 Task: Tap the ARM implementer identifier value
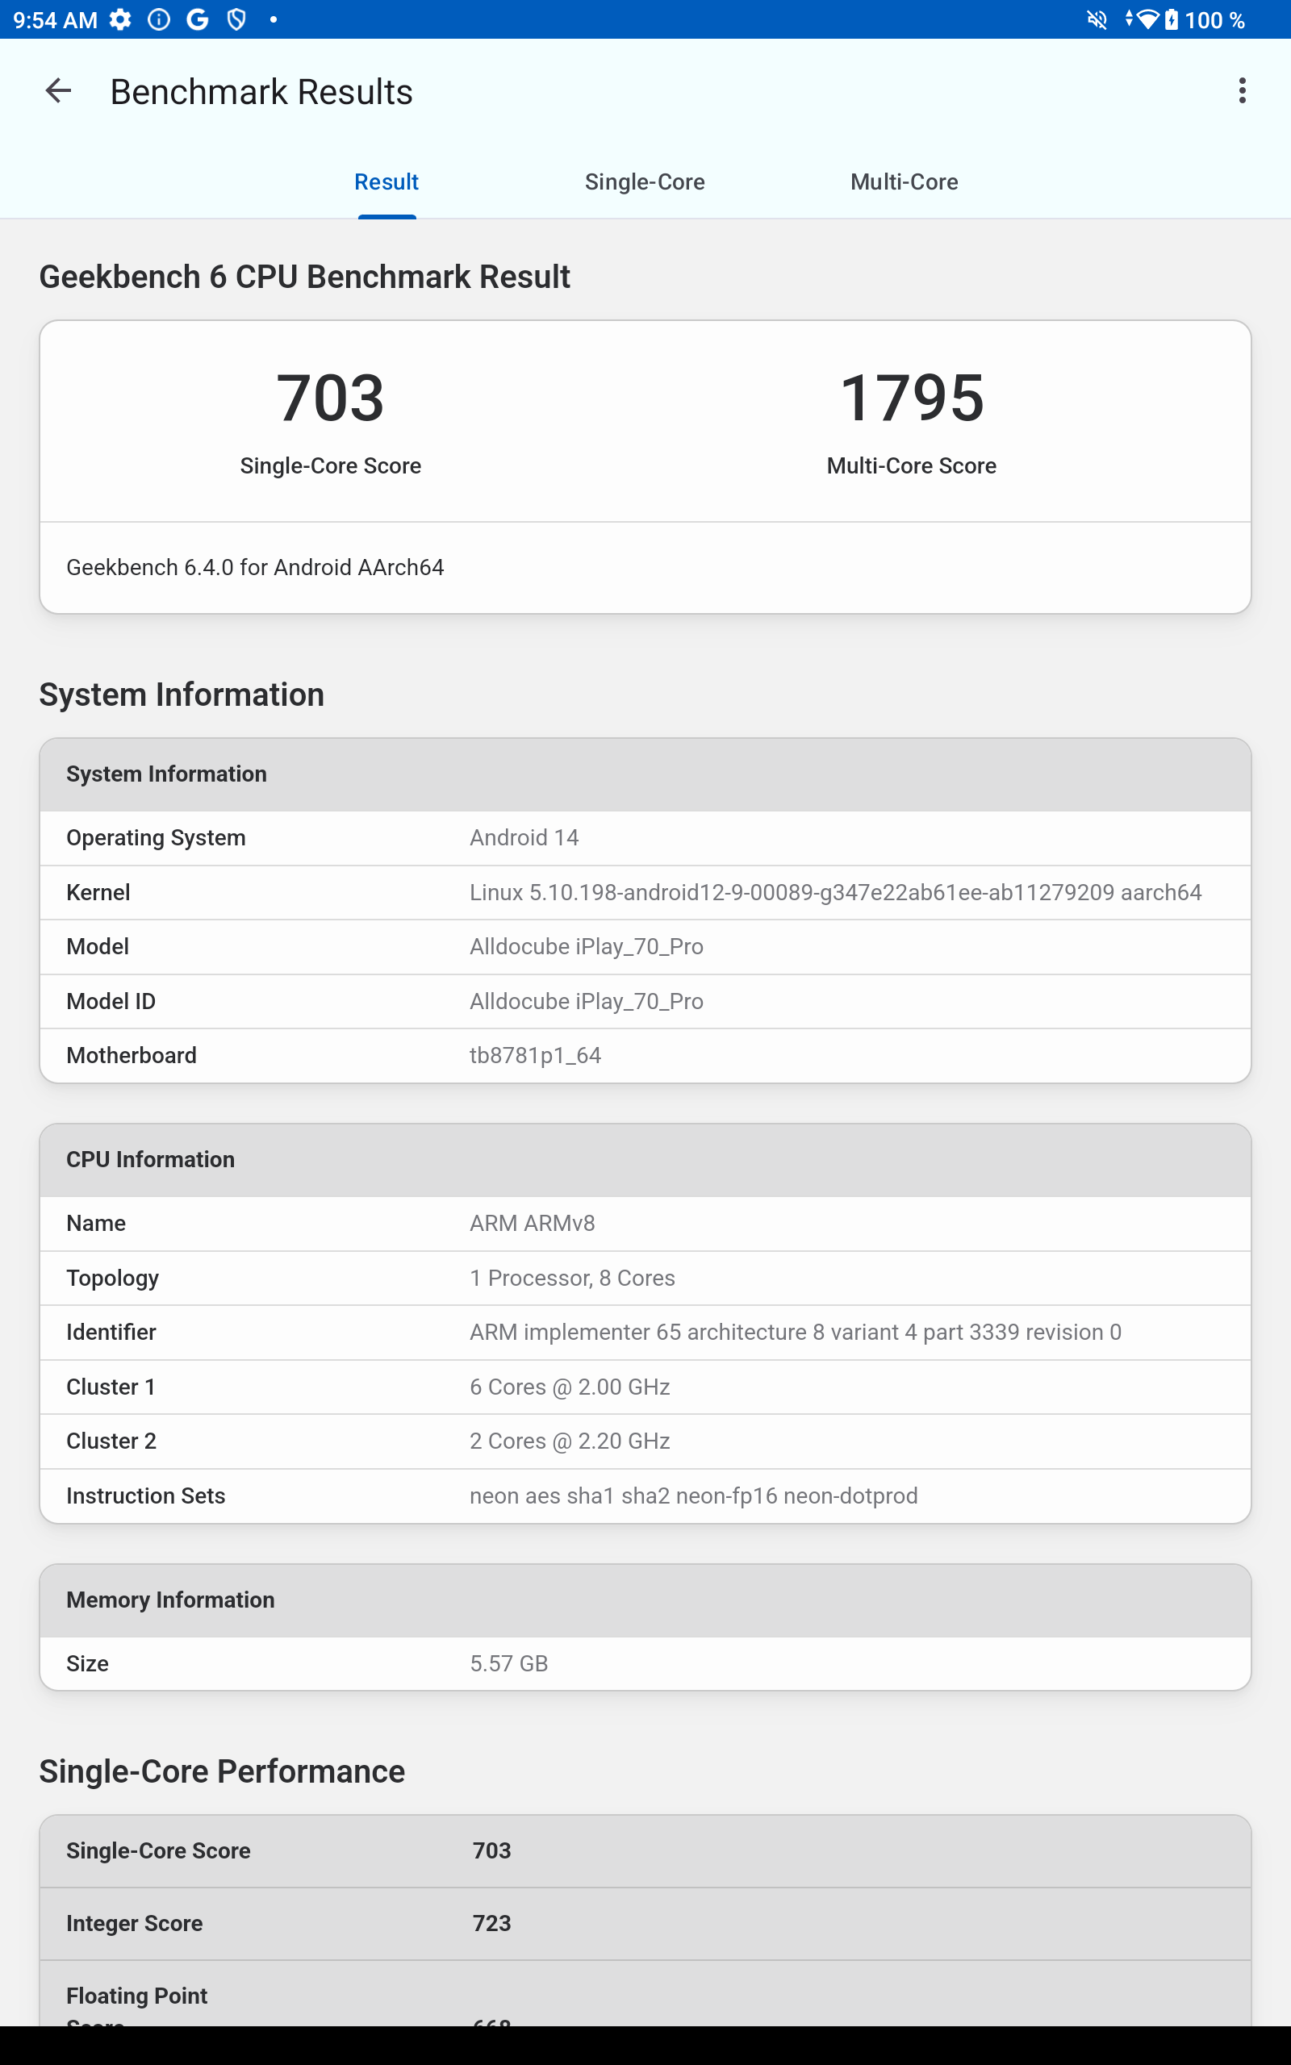(x=796, y=1332)
